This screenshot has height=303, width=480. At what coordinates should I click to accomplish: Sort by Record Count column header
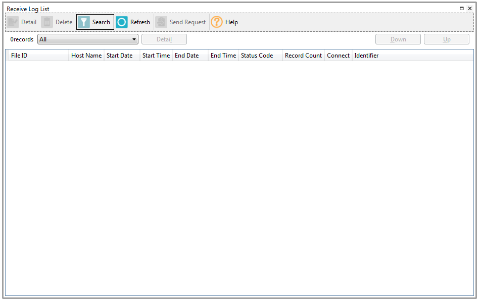(x=303, y=56)
